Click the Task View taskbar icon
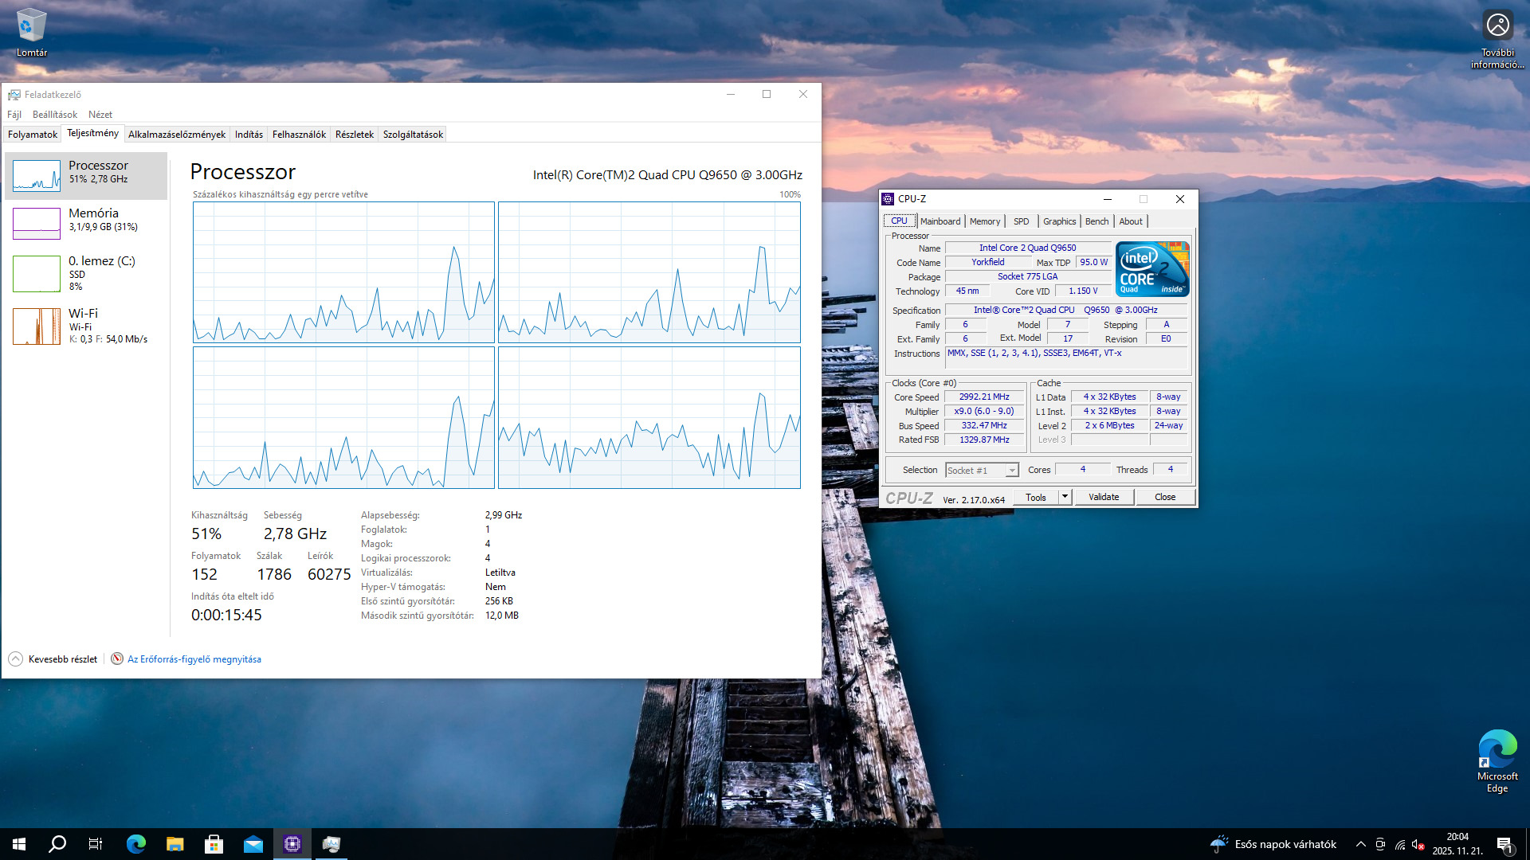 pyautogui.click(x=96, y=844)
